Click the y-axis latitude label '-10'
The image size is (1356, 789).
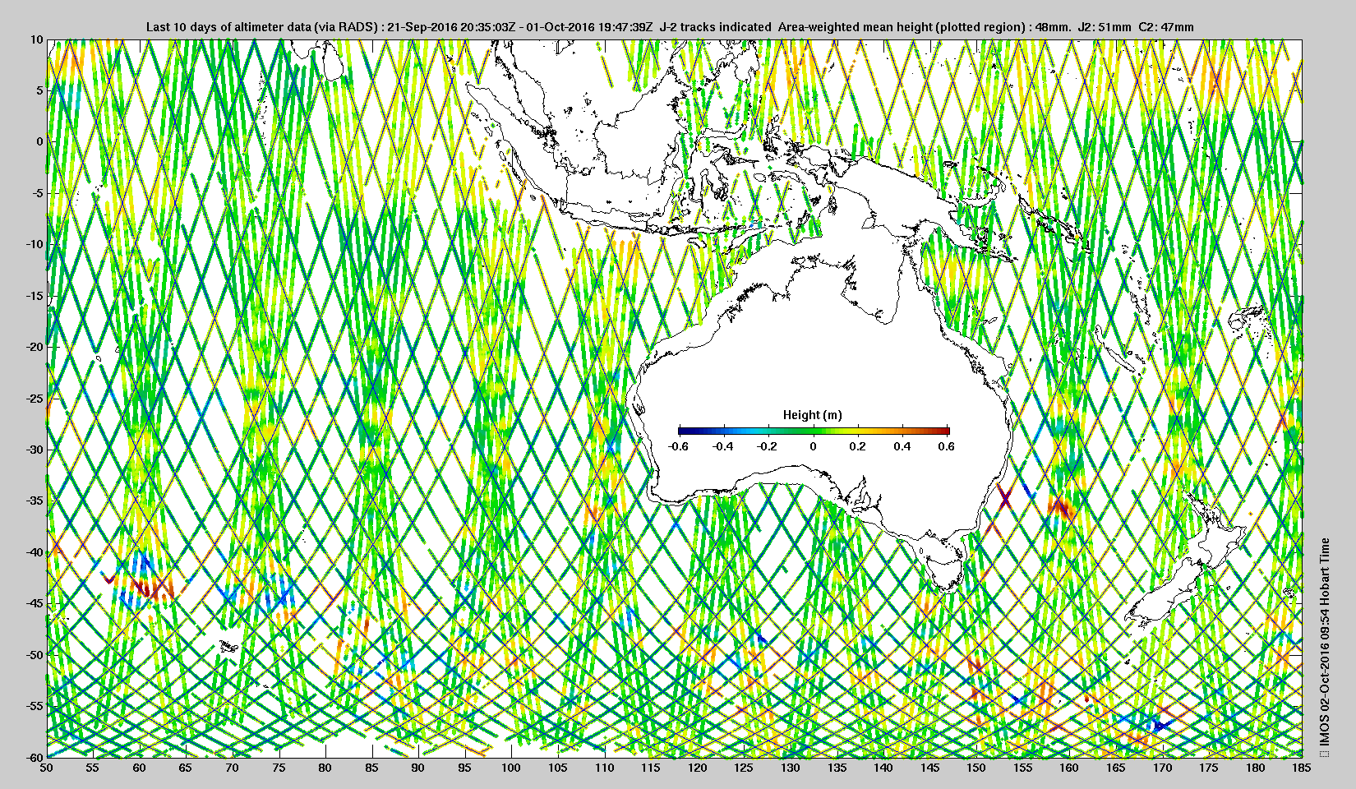click(x=35, y=244)
